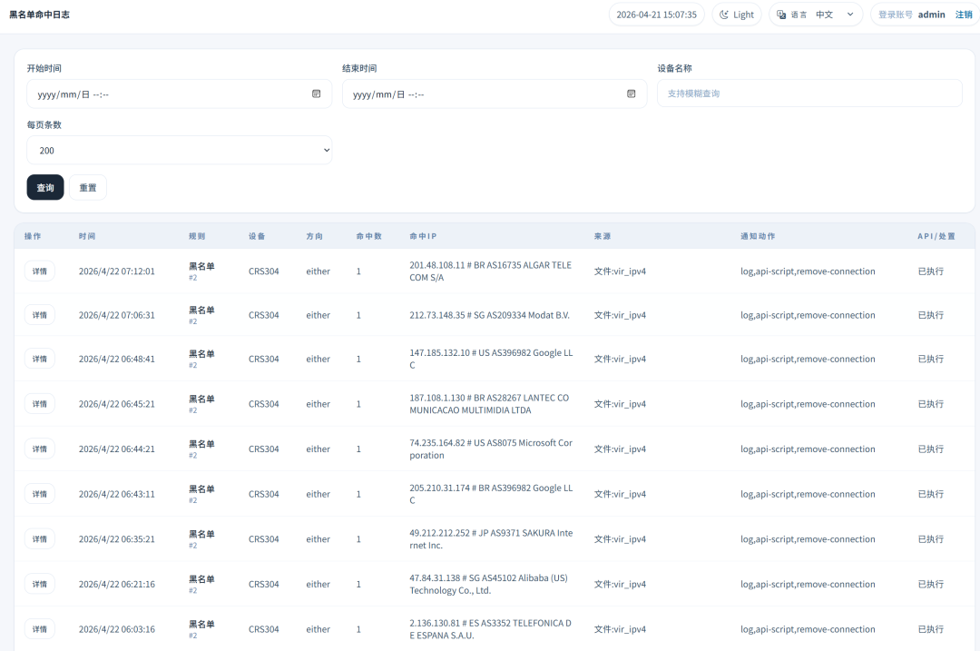This screenshot has width=980, height=651.
Task: Click the 来源 column header
Action: coord(603,236)
